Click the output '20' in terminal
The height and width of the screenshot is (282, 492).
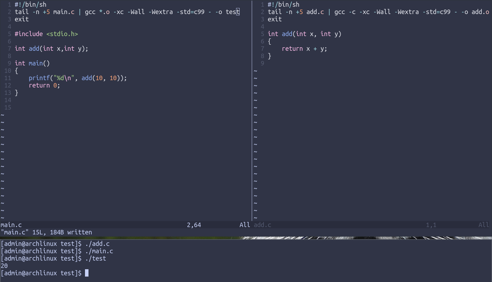pos(4,266)
